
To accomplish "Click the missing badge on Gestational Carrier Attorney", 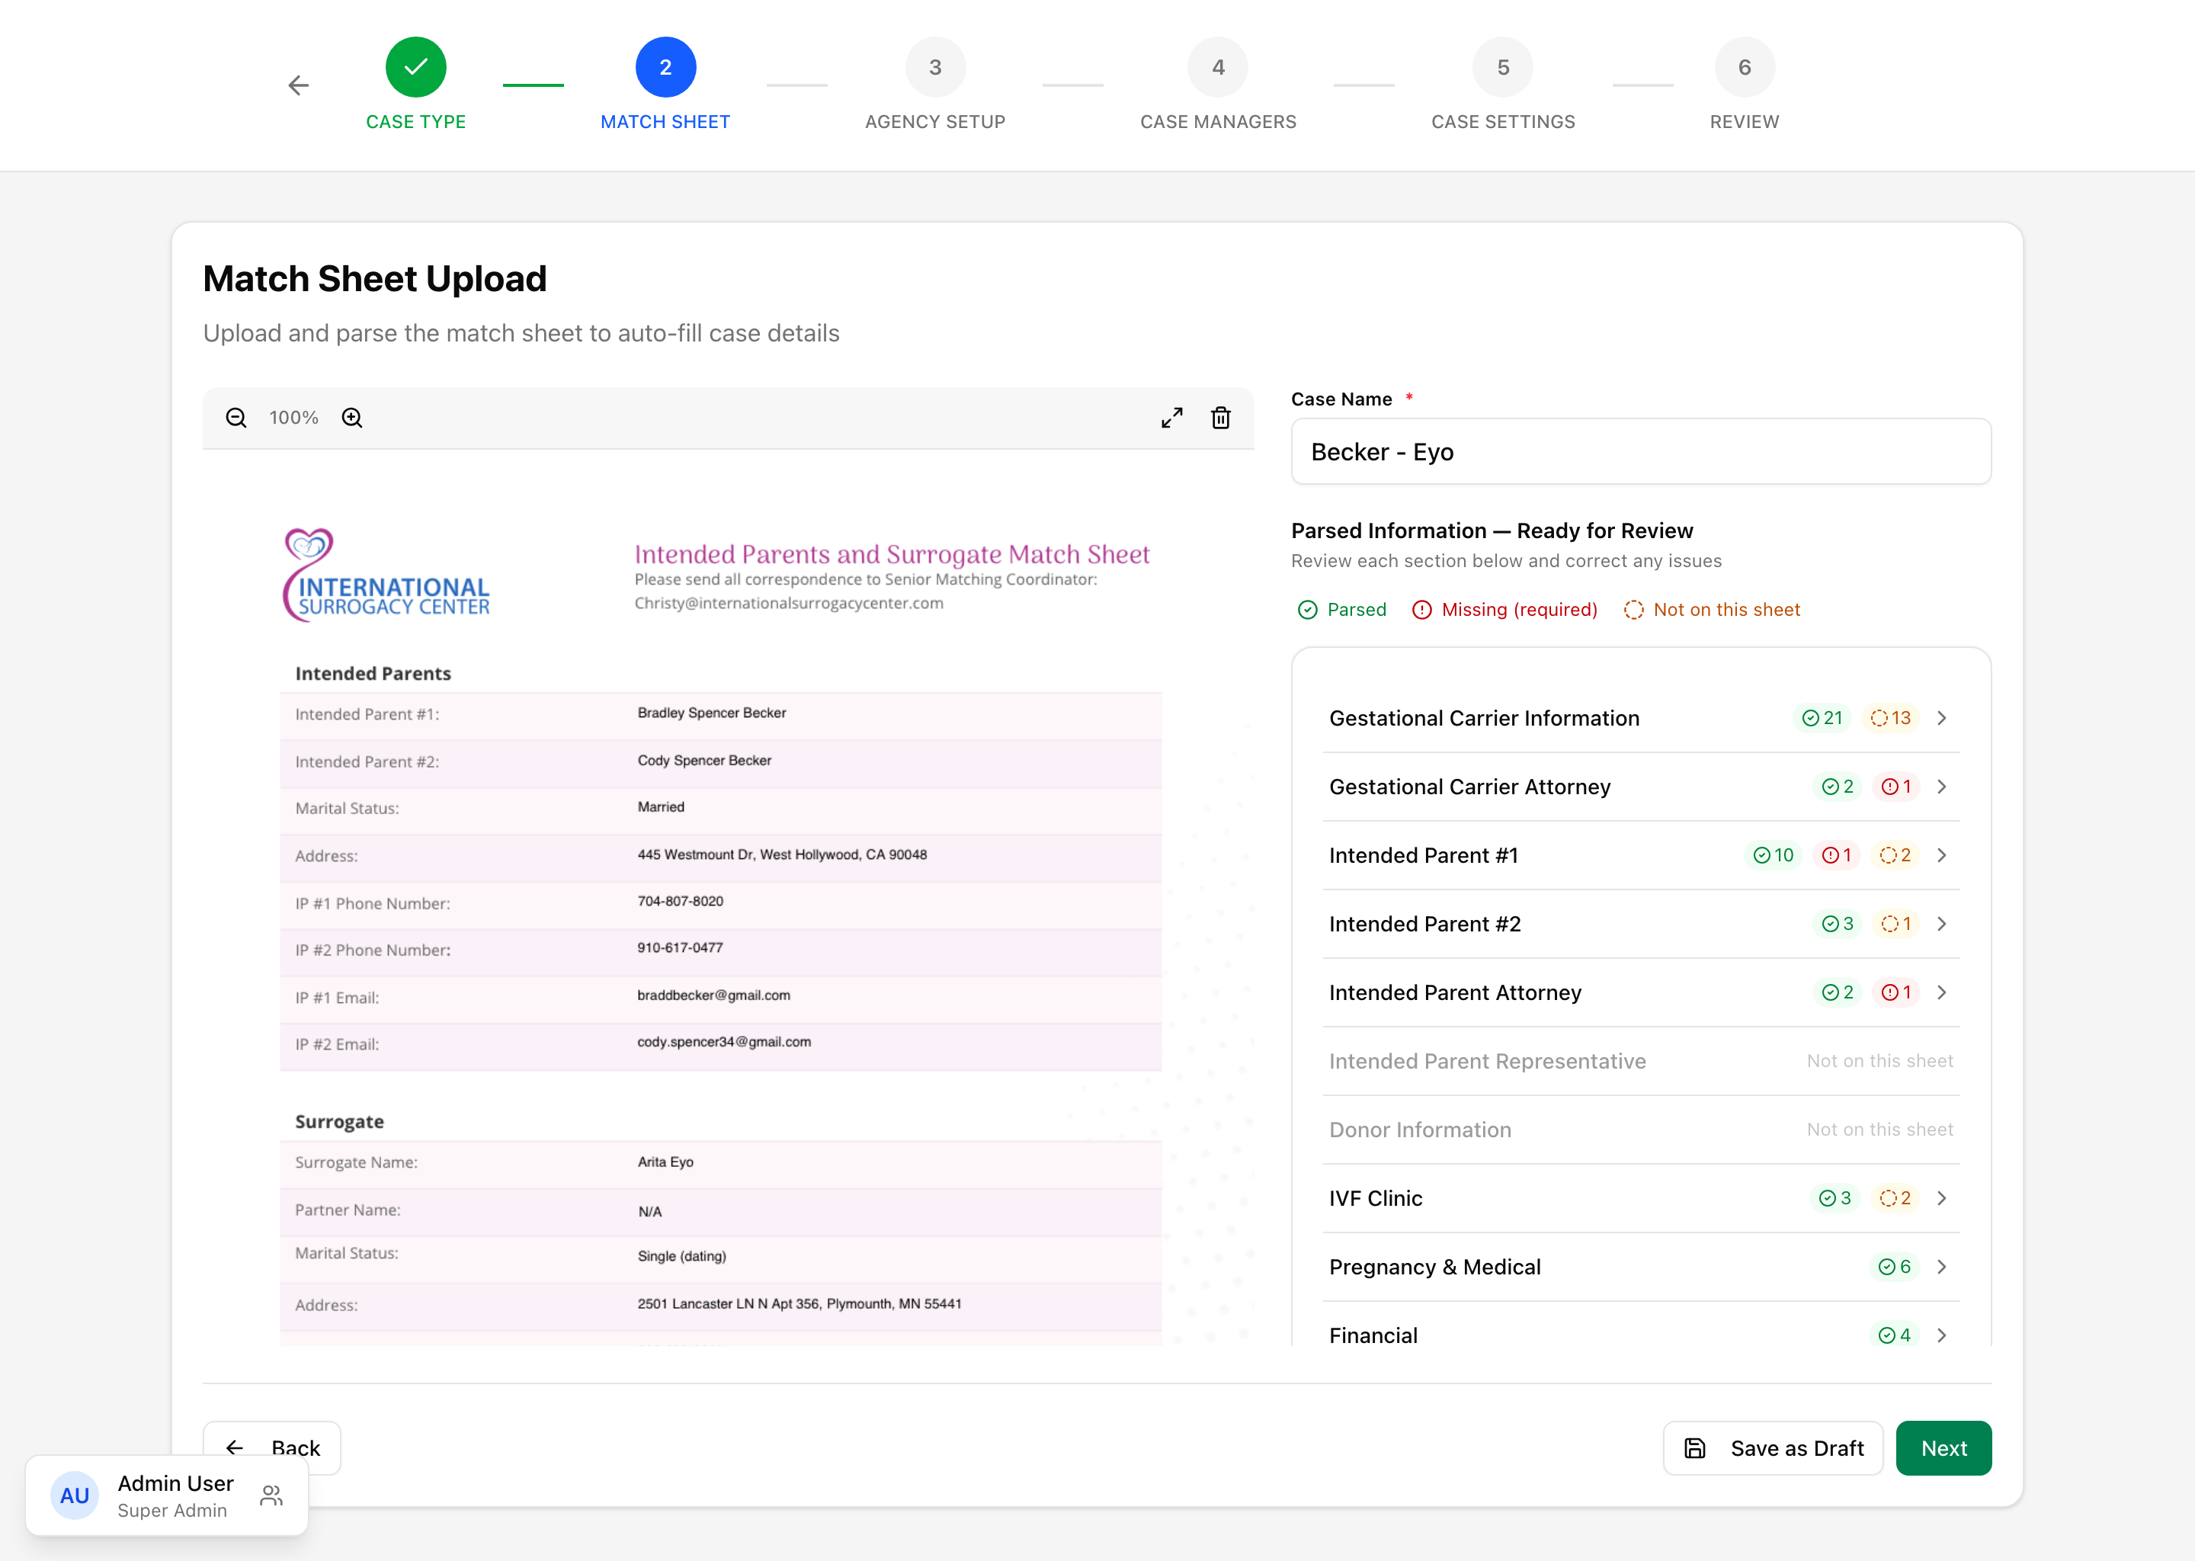I will pos(1897,787).
